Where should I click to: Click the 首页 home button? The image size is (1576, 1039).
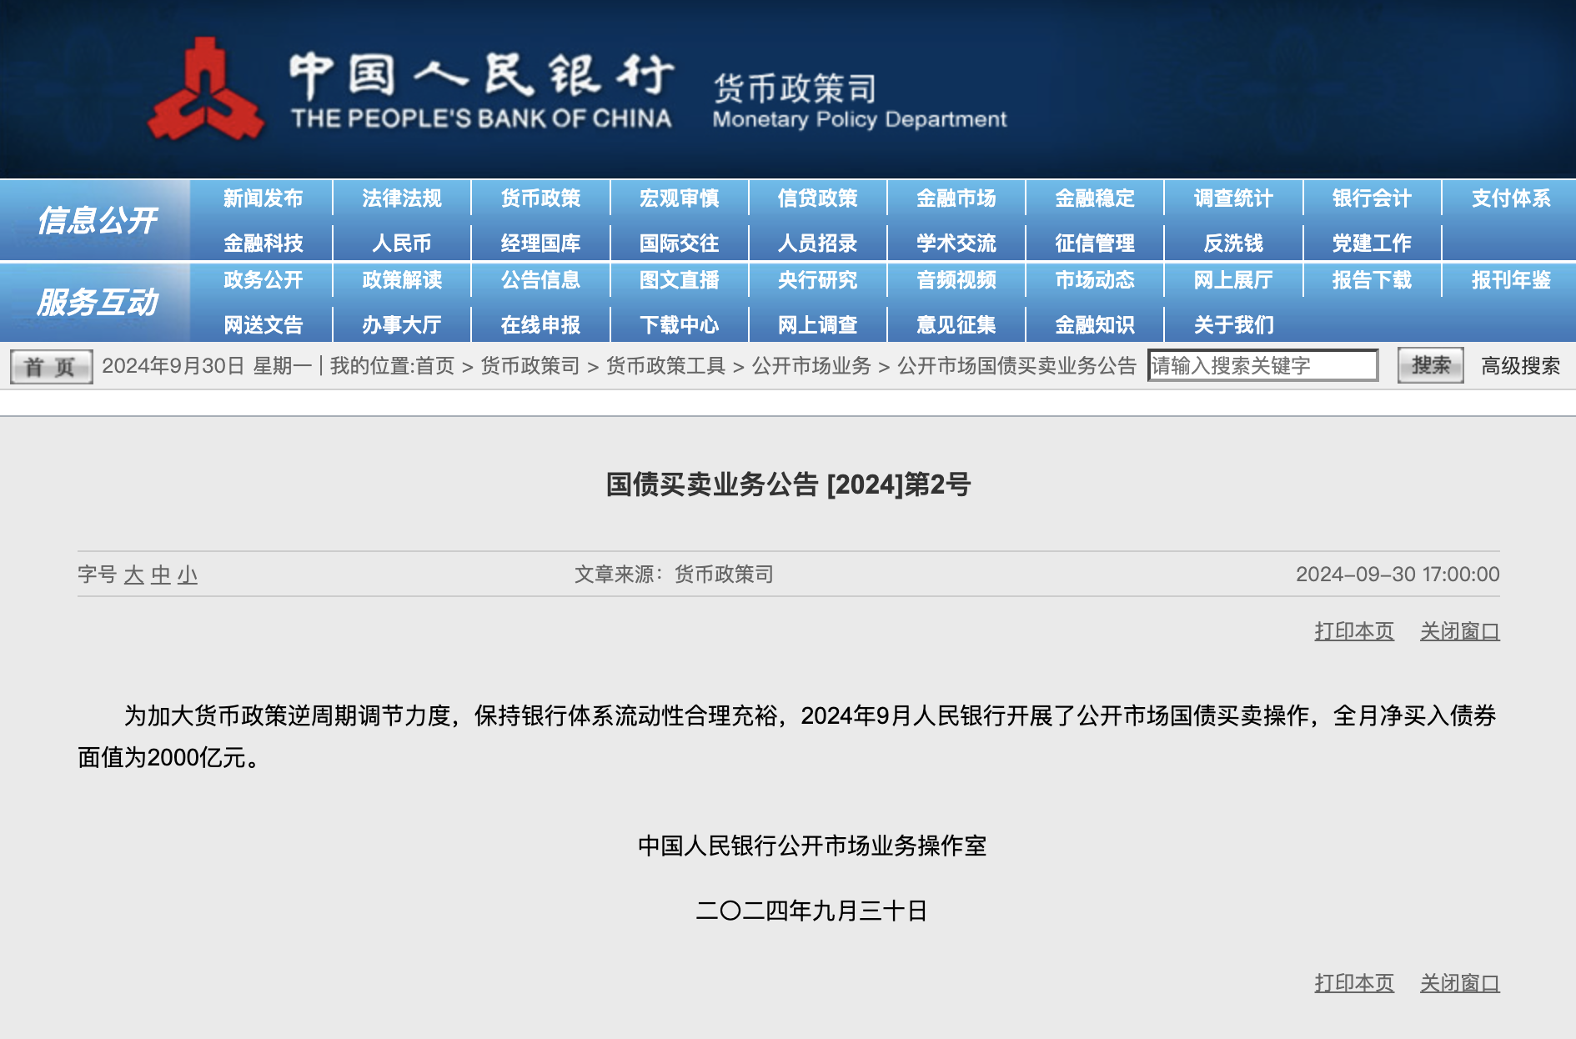[51, 367]
